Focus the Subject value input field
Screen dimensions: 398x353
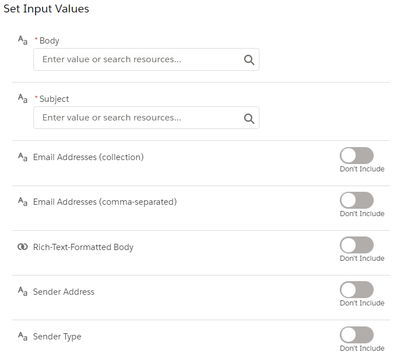pyautogui.click(x=146, y=118)
